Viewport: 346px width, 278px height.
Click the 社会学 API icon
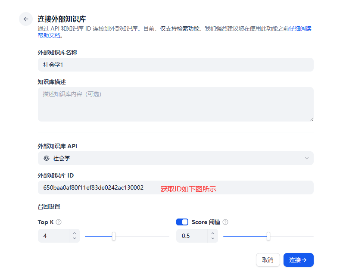click(47, 158)
